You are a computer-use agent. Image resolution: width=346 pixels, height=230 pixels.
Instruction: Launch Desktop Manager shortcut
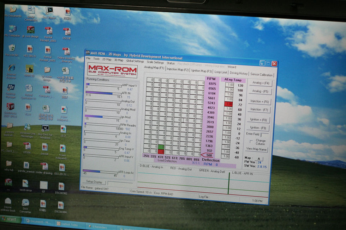[x=11, y=91]
